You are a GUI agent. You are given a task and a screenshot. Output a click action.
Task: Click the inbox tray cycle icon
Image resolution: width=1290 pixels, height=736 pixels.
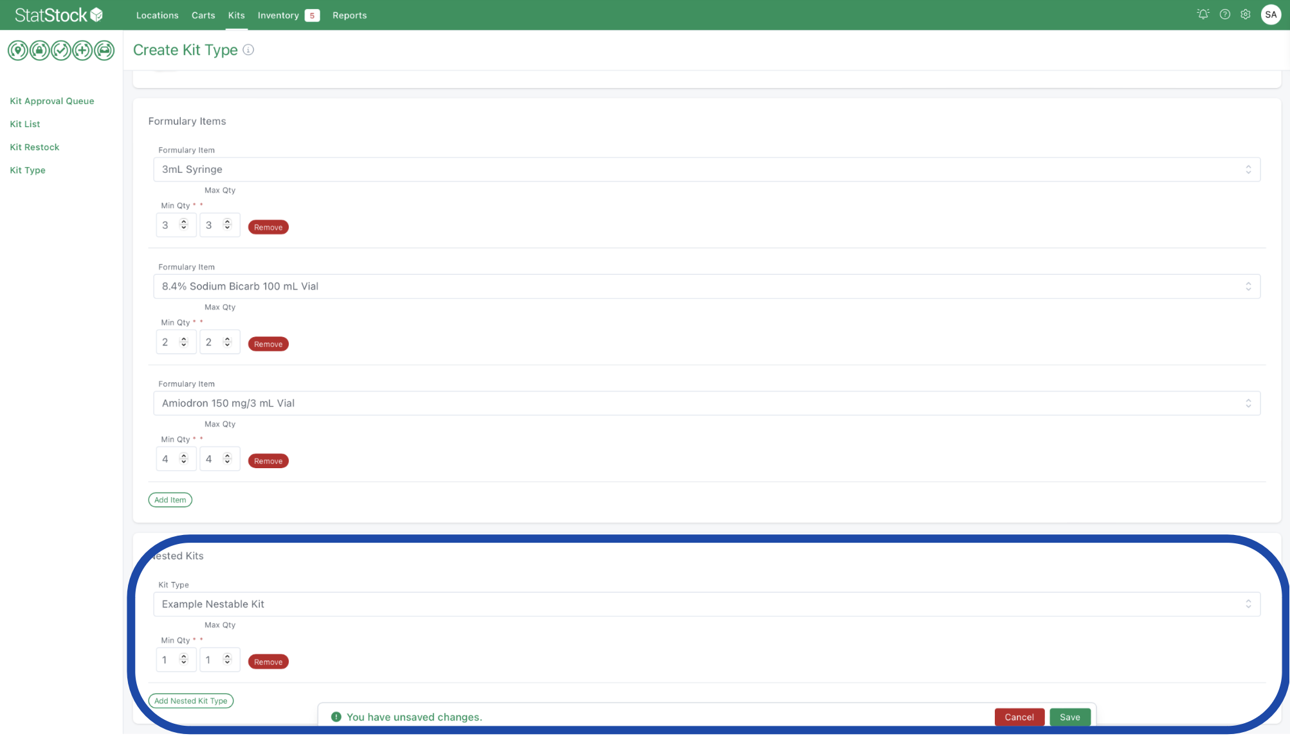(x=104, y=50)
